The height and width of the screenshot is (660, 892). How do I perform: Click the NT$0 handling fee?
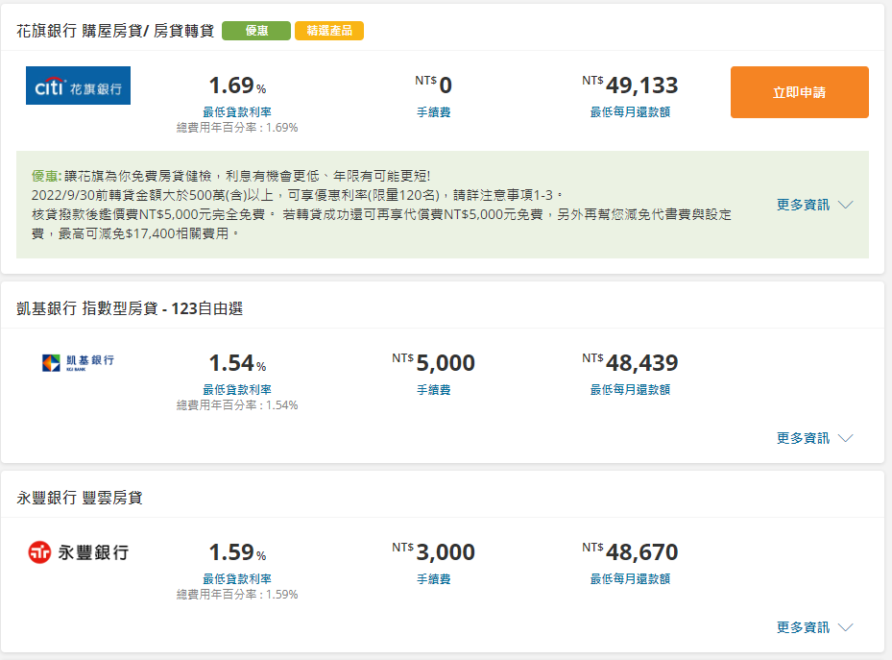click(x=433, y=86)
